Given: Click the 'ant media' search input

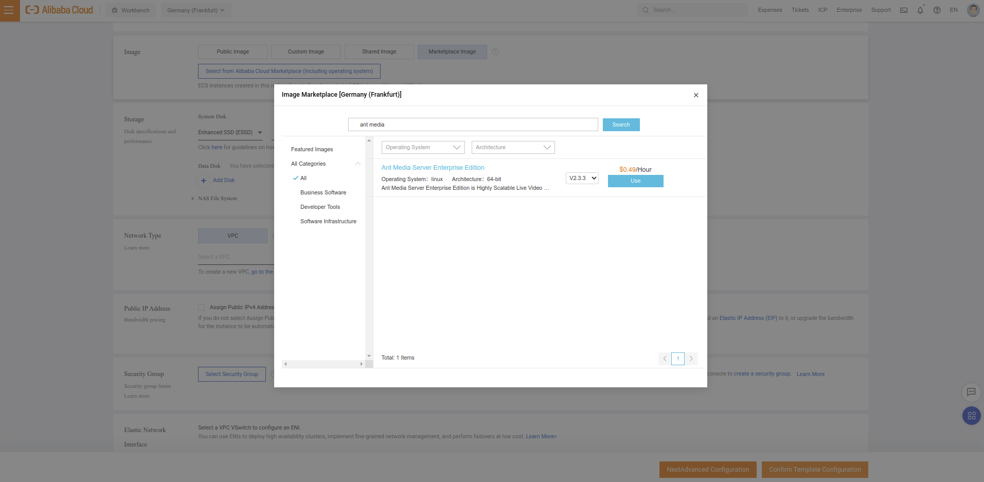Looking at the screenshot, I should click(473, 124).
